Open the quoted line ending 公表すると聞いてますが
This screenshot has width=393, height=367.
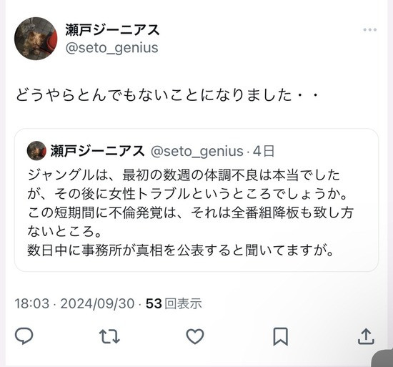point(181,250)
